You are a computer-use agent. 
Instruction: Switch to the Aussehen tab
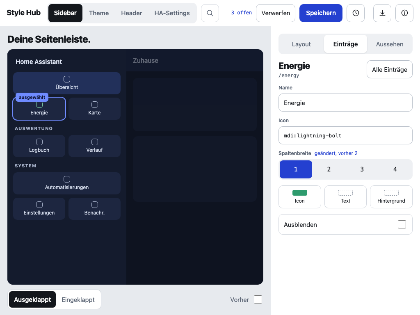click(x=390, y=44)
